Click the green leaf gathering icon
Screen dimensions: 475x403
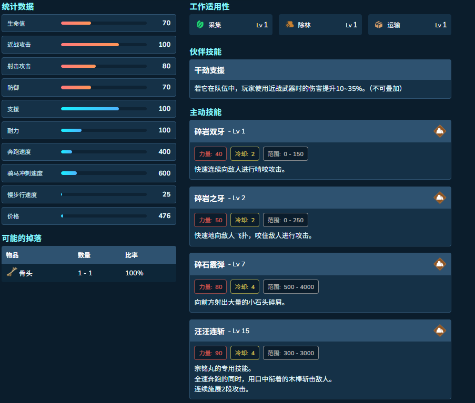[x=200, y=25]
